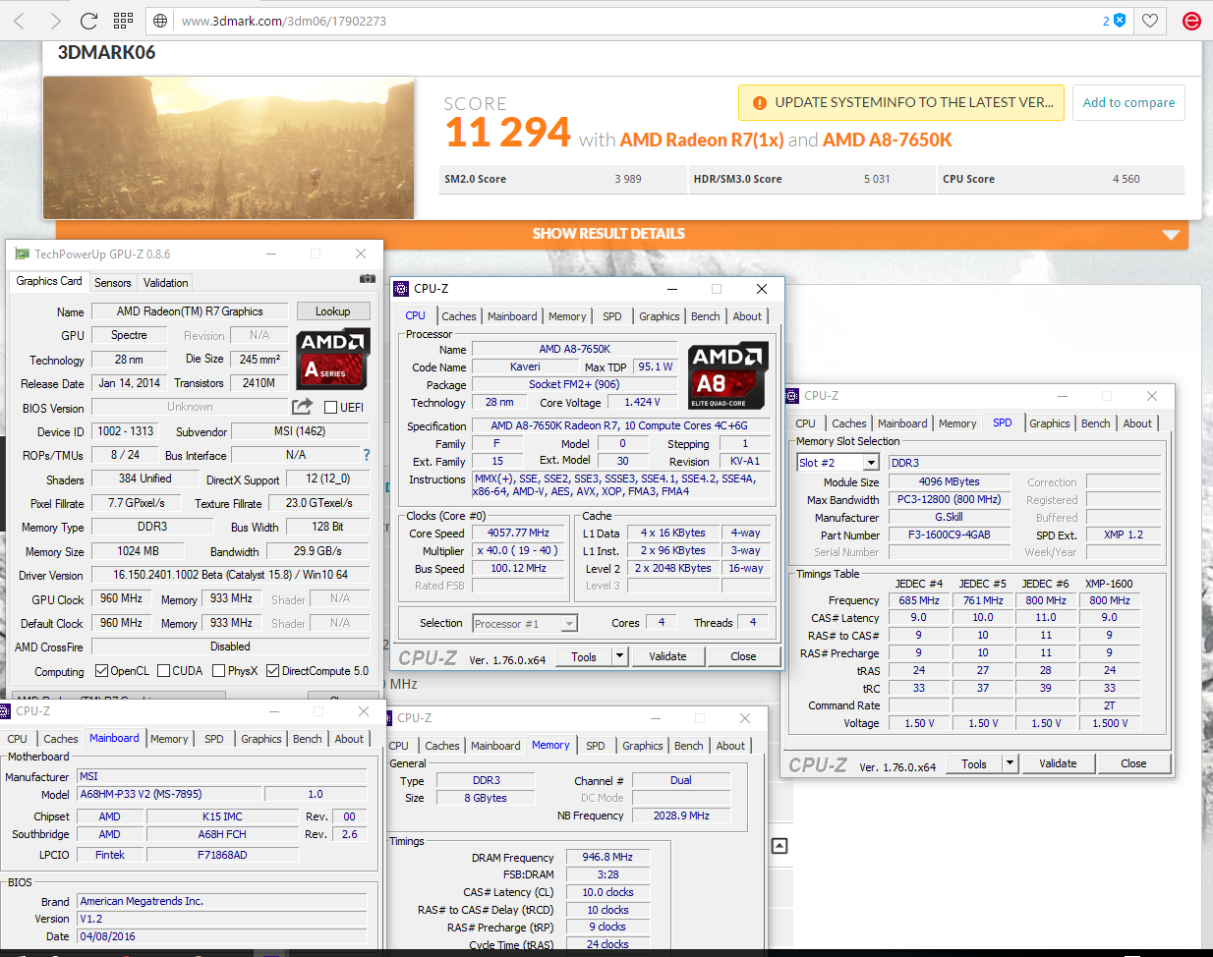
Task: Click the warning icon in update systeminfo banner
Action: point(759,103)
